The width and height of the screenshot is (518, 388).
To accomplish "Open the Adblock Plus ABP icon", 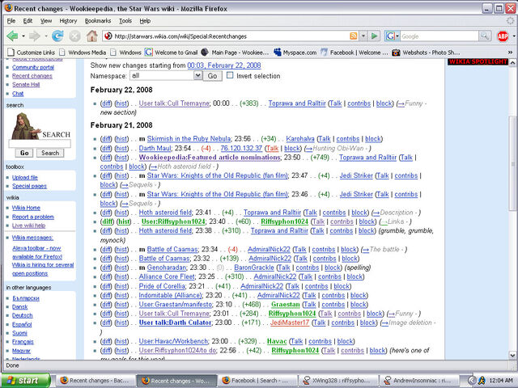I will click(503, 36).
